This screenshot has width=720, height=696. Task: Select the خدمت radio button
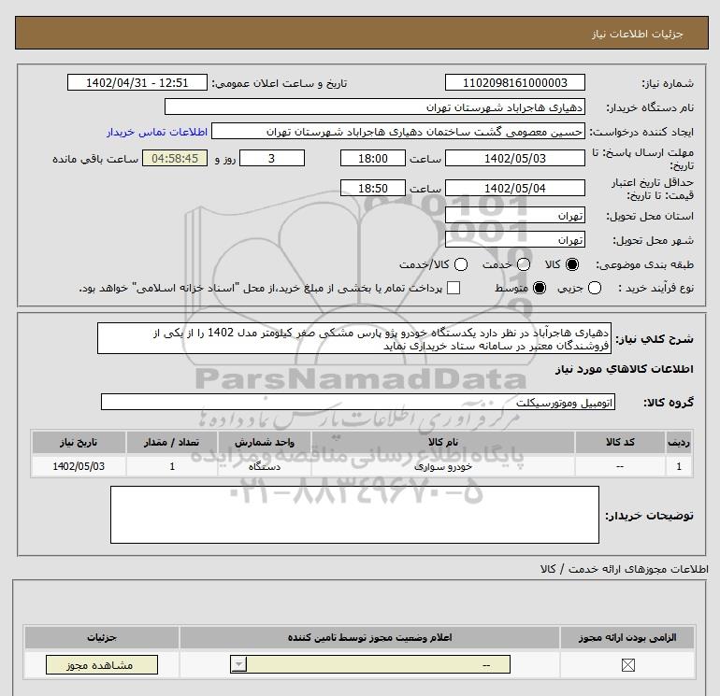pos(524,264)
